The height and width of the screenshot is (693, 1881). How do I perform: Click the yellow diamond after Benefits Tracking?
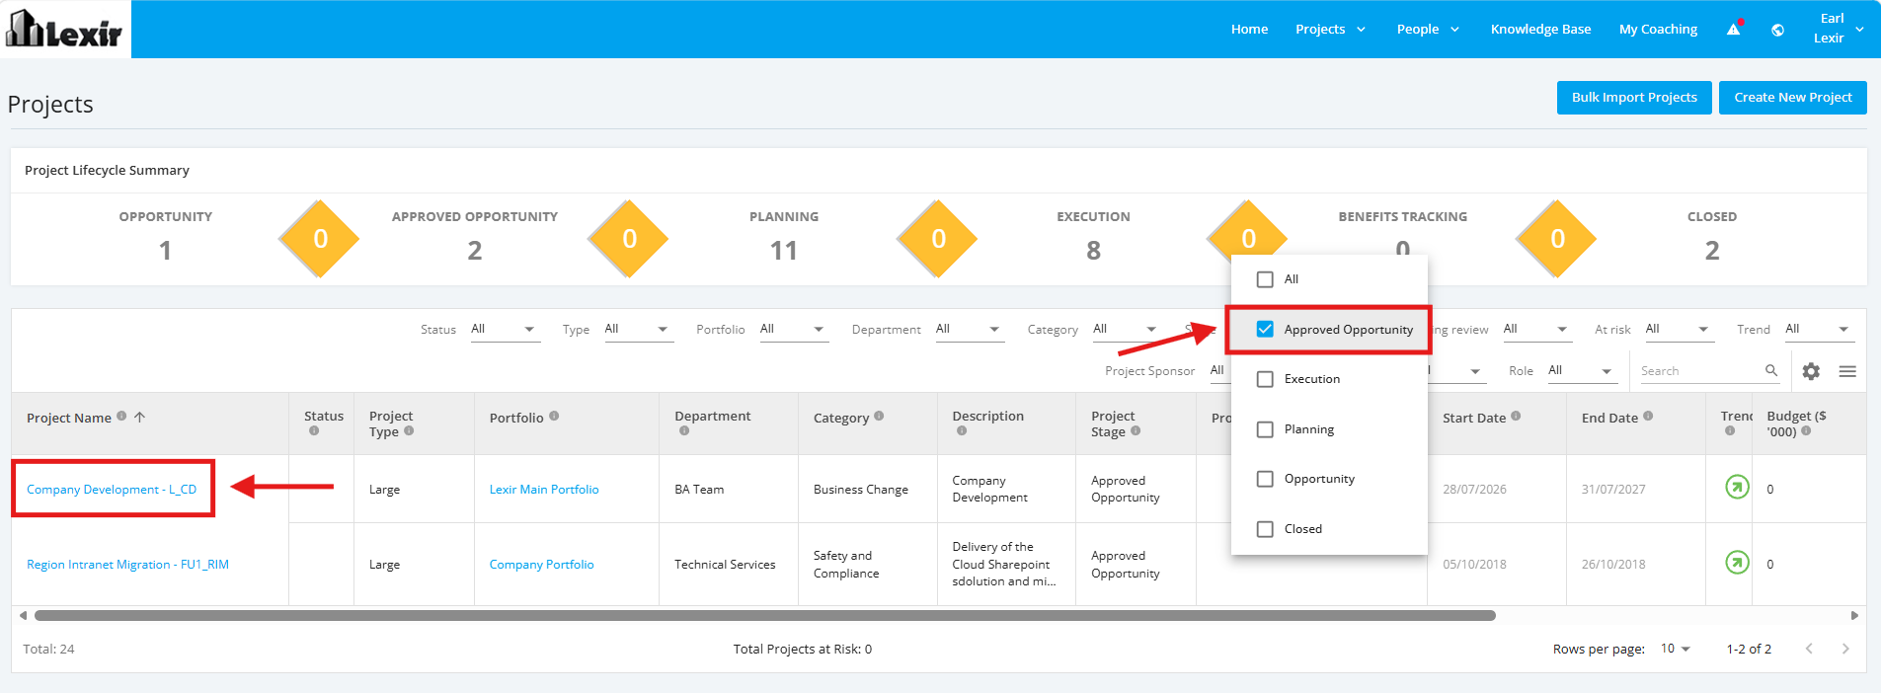coord(1557,239)
